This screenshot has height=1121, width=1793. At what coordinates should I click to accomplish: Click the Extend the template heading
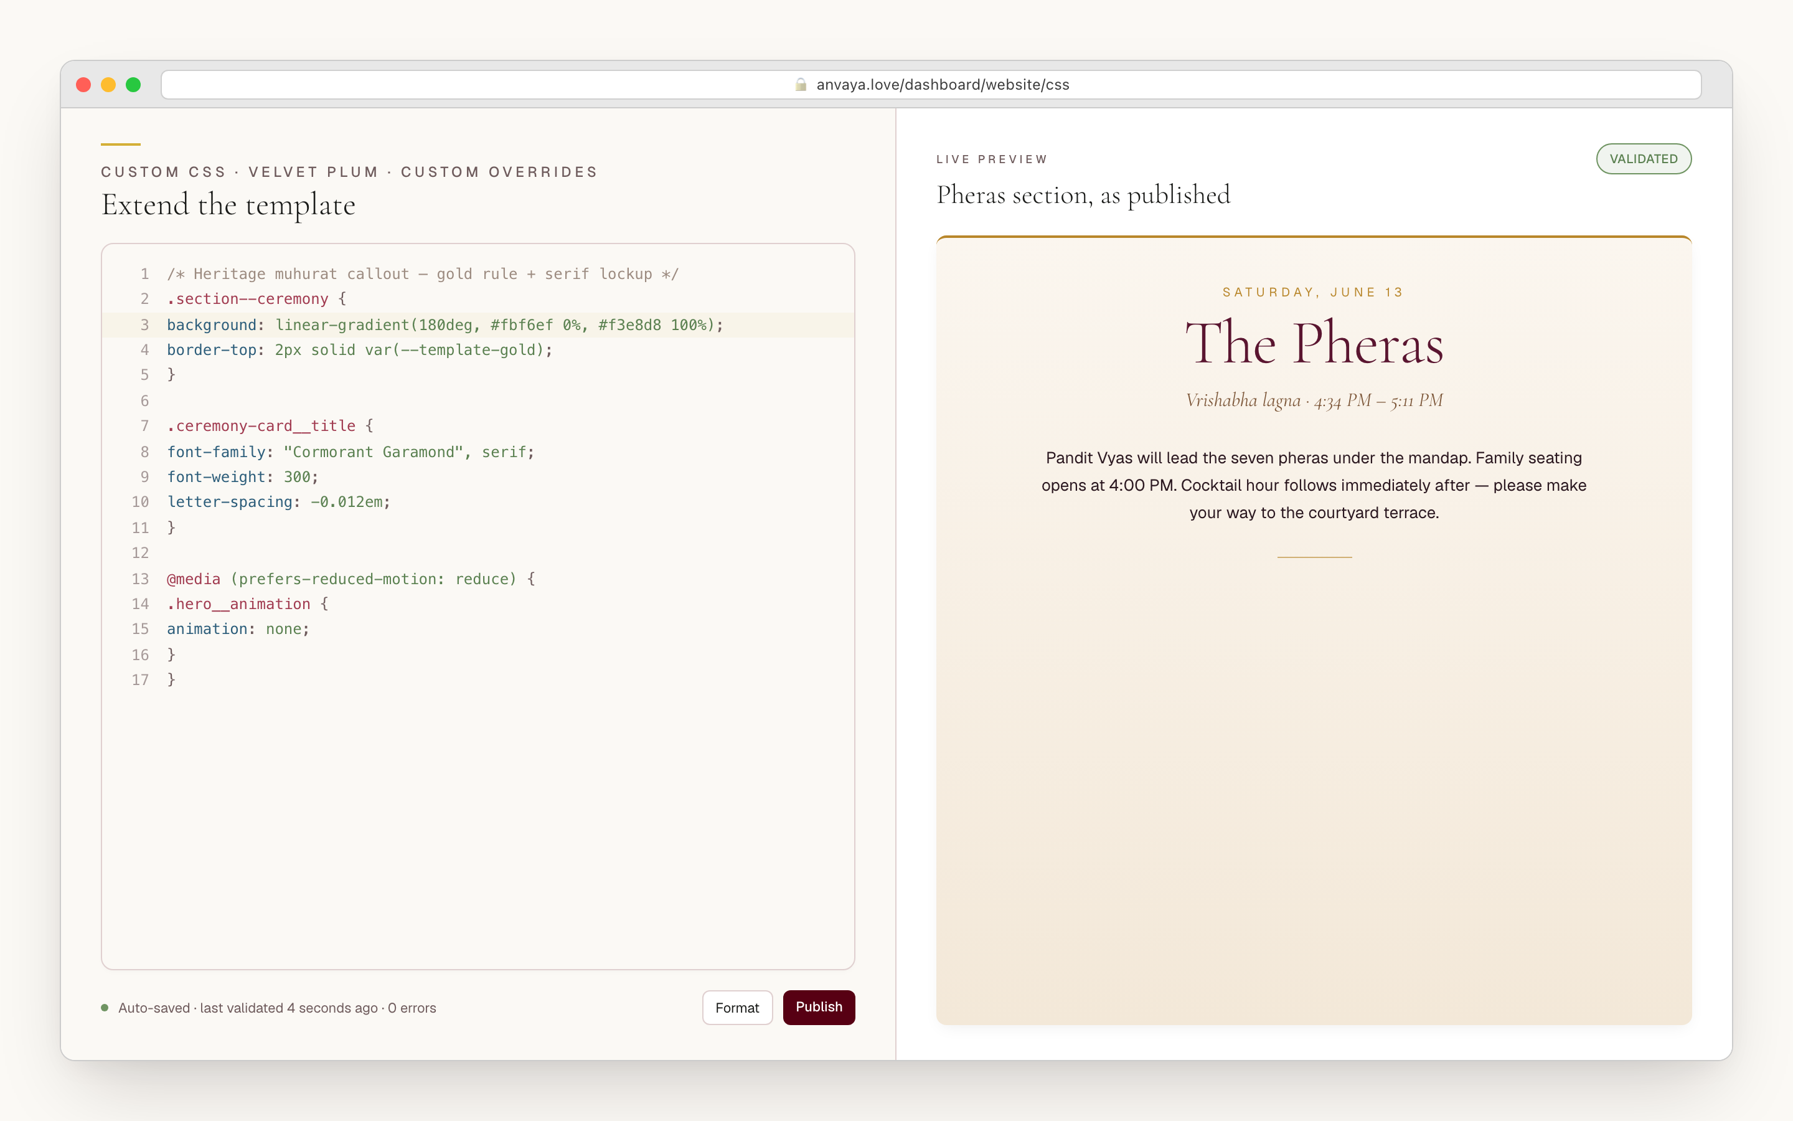coord(228,206)
